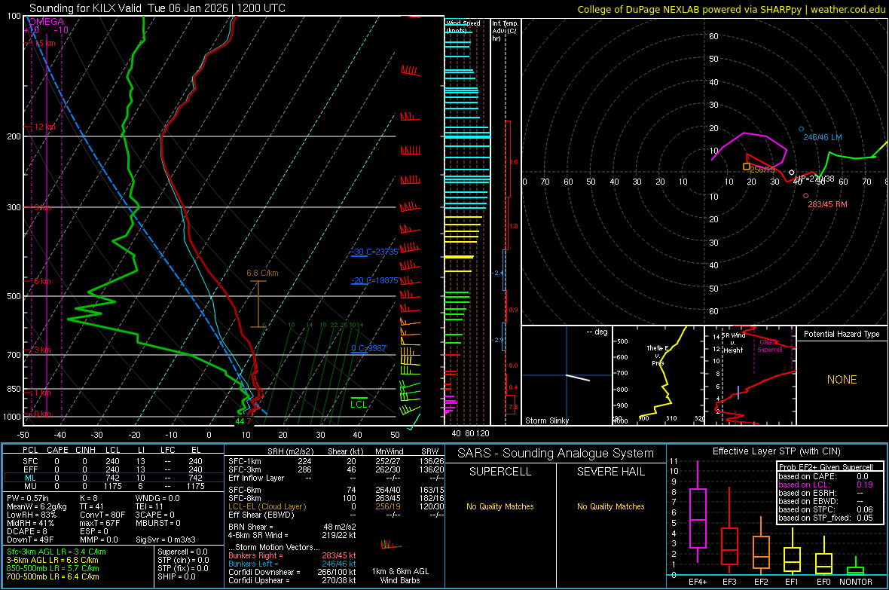
Task: Select the highlighted ML parcel row
Action: pos(114,478)
